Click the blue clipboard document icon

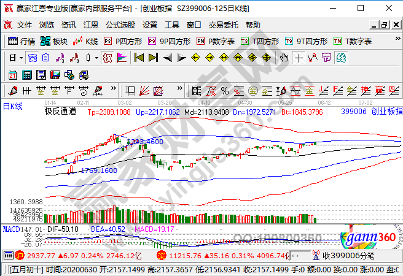pos(45,58)
